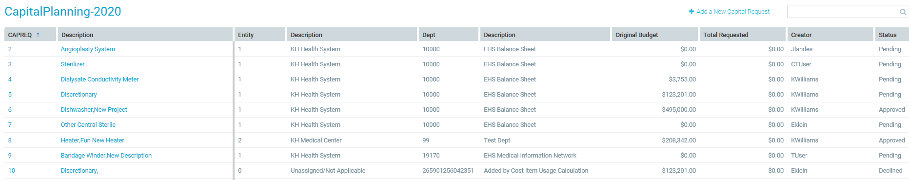Open Dialysate Conductivity Meter request
909x180 pixels.
tap(99, 79)
